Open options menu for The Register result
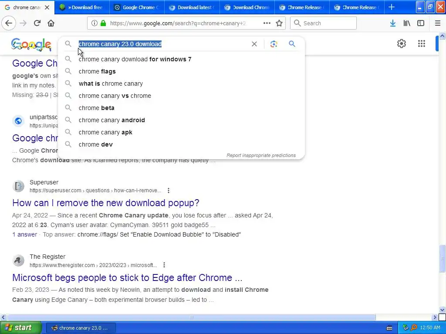Viewport: 446px width, 334px height. point(164,265)
